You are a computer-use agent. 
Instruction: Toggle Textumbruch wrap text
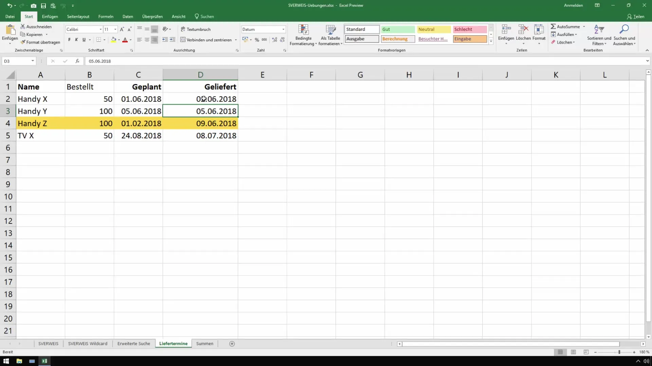click(x=196, y=29)
